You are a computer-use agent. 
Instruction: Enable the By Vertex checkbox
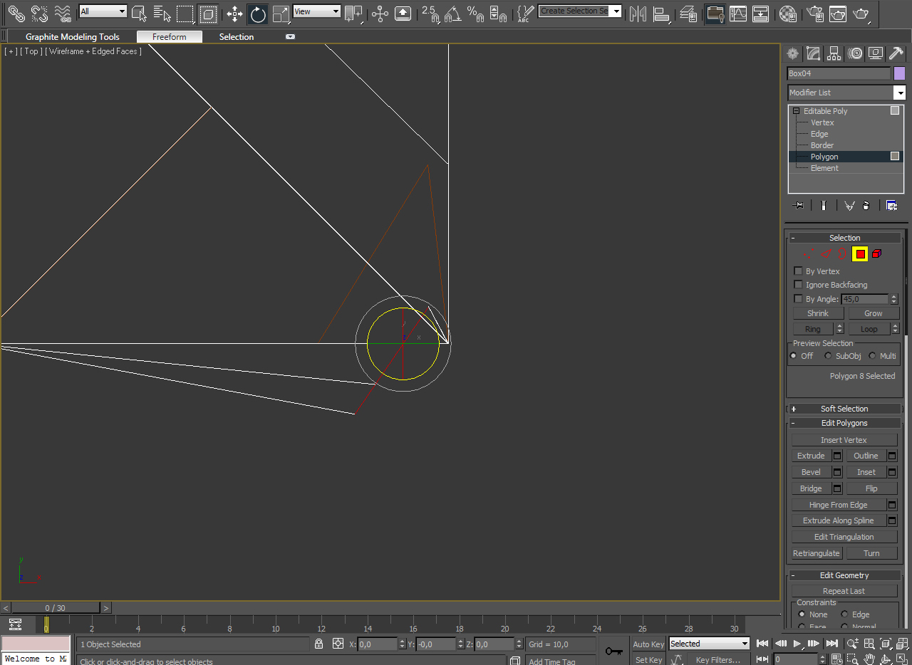pos(798,271)
